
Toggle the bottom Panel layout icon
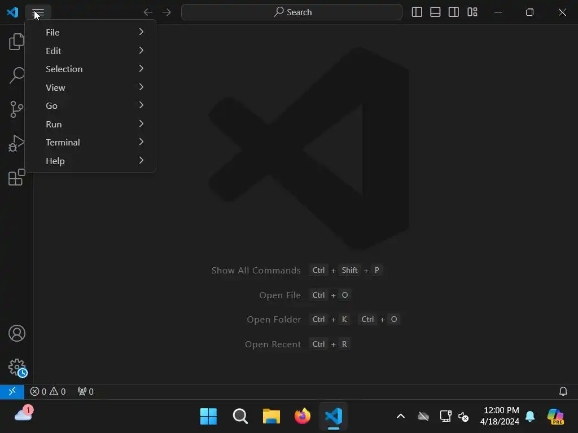(435, 12)
